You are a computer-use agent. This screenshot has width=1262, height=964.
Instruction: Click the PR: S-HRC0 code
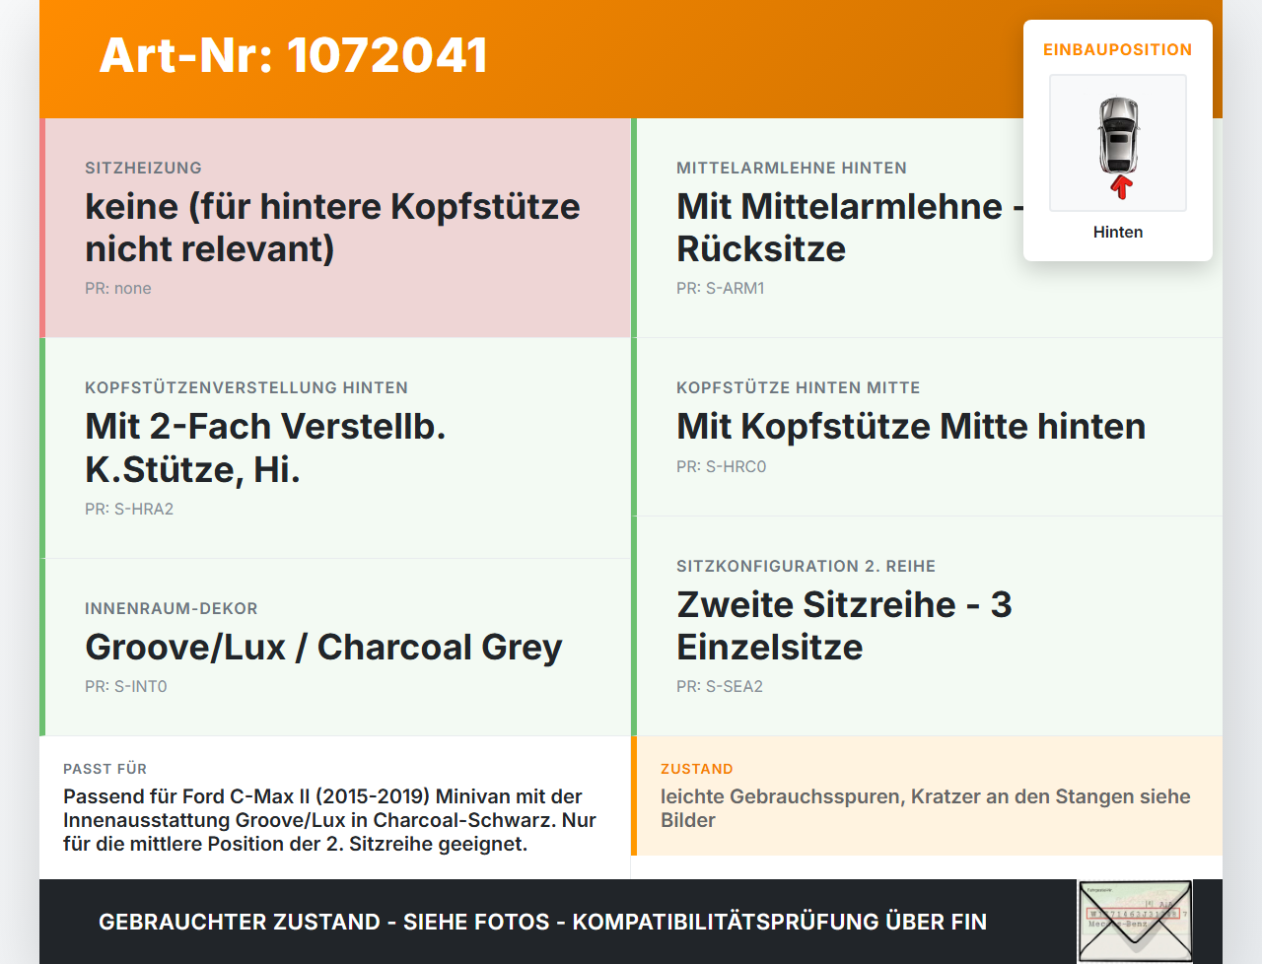pos(722,467)
